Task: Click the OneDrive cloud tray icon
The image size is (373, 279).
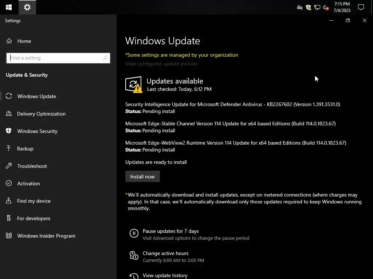Action: (300, 8)
